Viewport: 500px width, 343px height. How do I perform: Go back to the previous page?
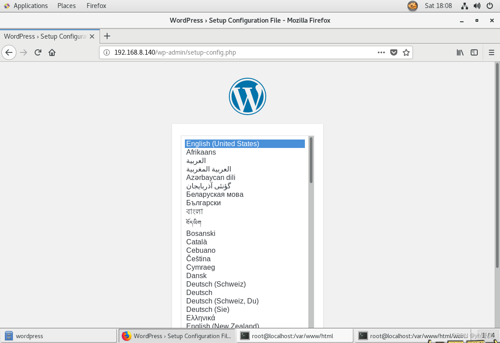(x=9, y=52)
